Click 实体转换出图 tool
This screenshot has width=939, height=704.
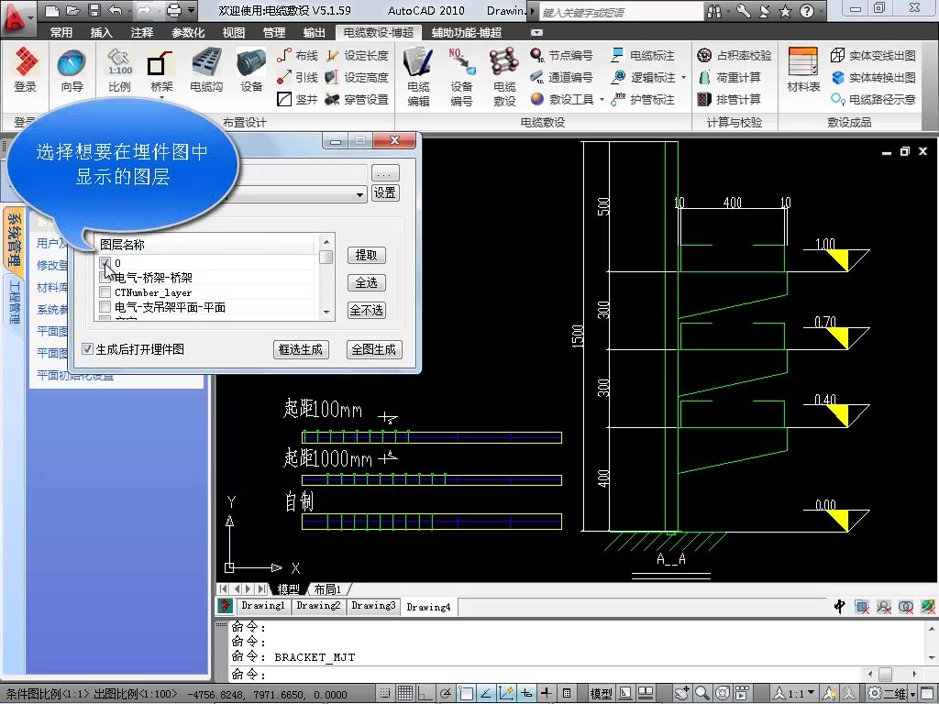(x=873, y=77)
